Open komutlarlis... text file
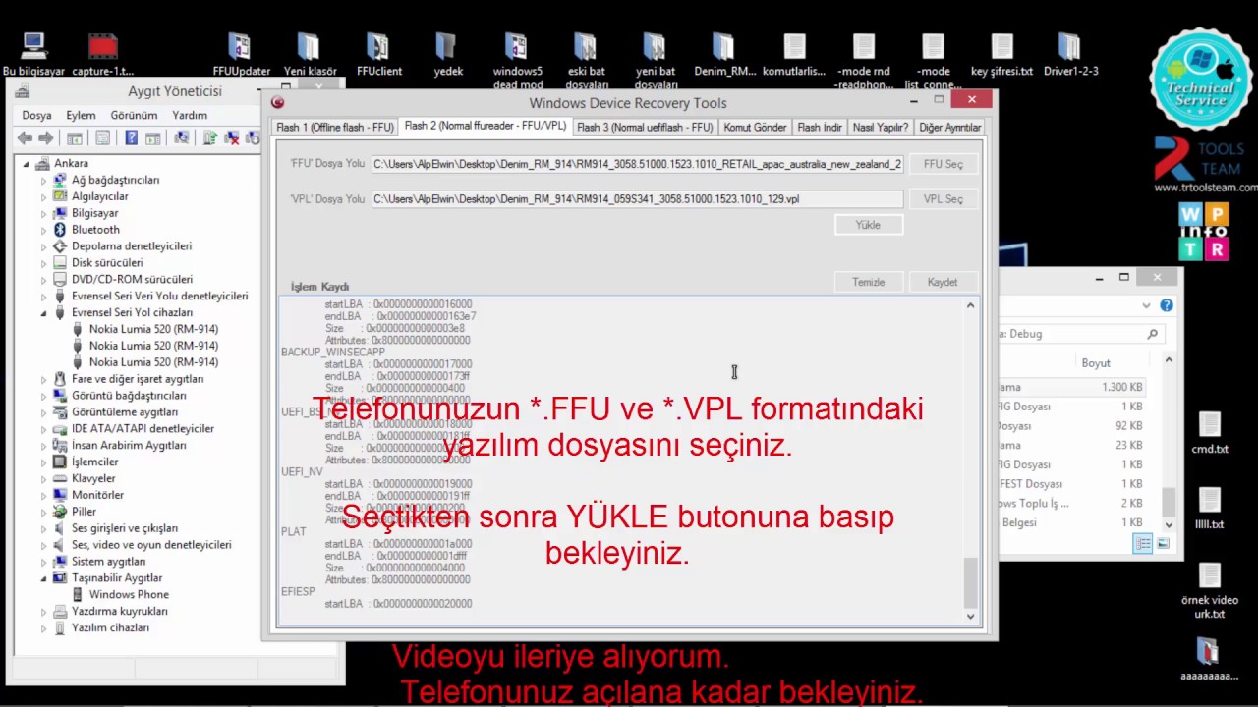Image resolution: width=1258 pixels, height=707 pixels. pos(794,56)
